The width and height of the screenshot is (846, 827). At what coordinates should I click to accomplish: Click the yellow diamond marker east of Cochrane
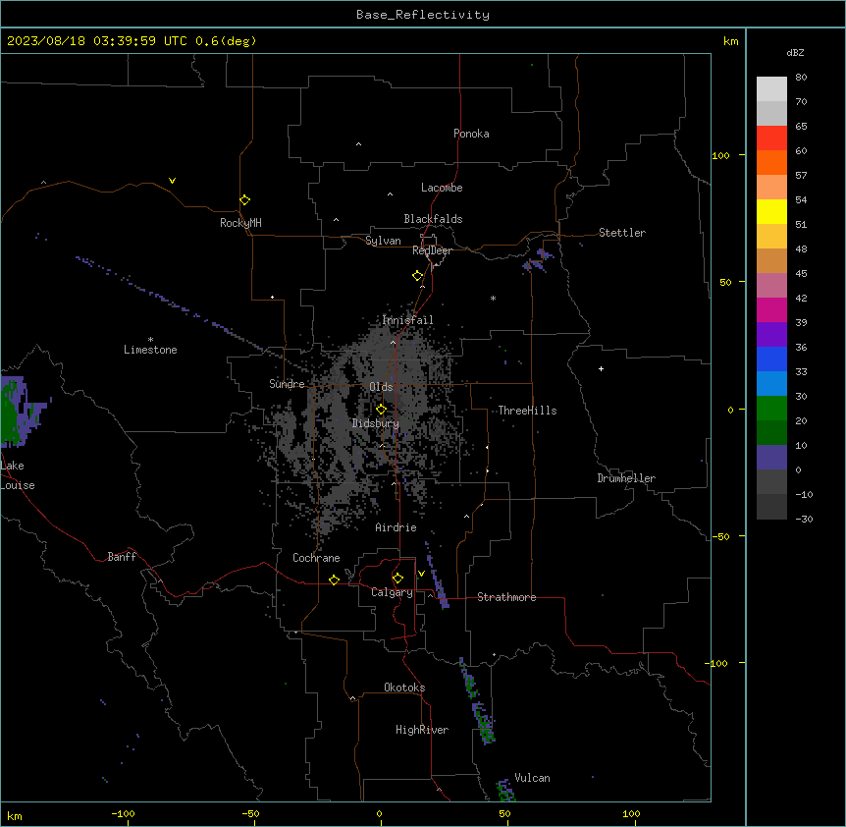click(334, 579)
